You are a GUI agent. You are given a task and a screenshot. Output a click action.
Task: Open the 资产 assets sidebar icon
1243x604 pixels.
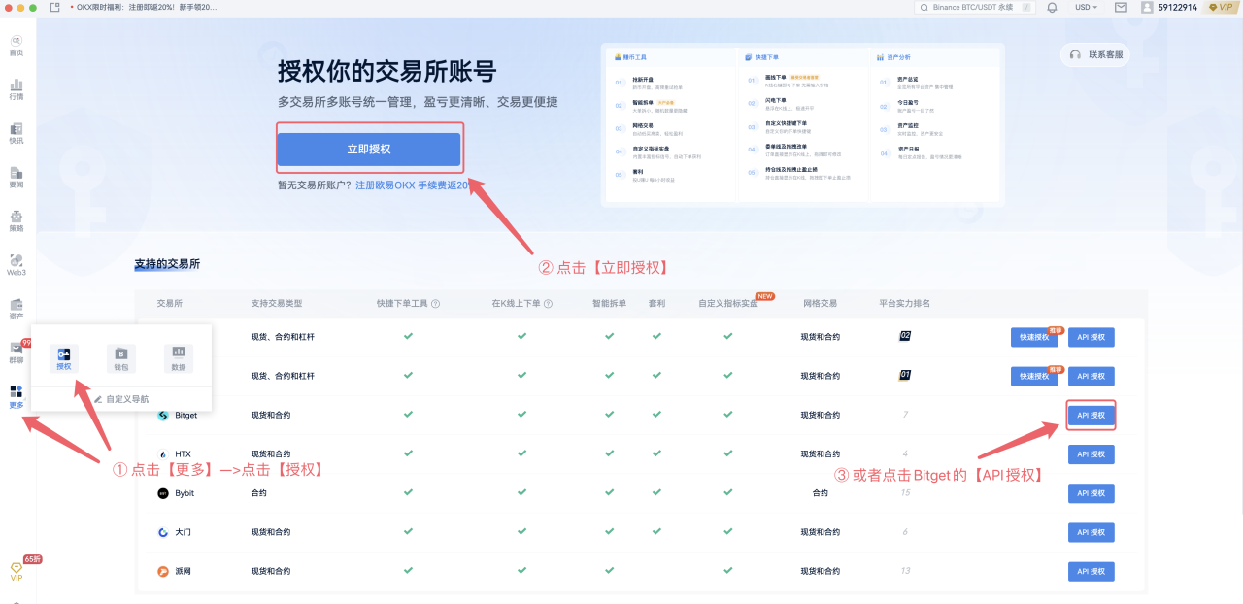click(17, 309)
